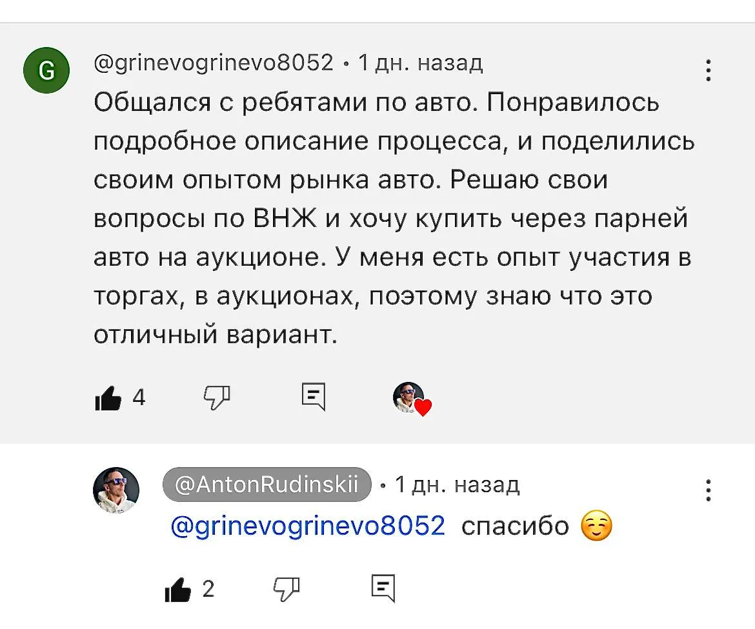Viewport: 755px width, 629px height.
Task: Click the like count 4
Action: pyautogui.click(x=139, y=398)
